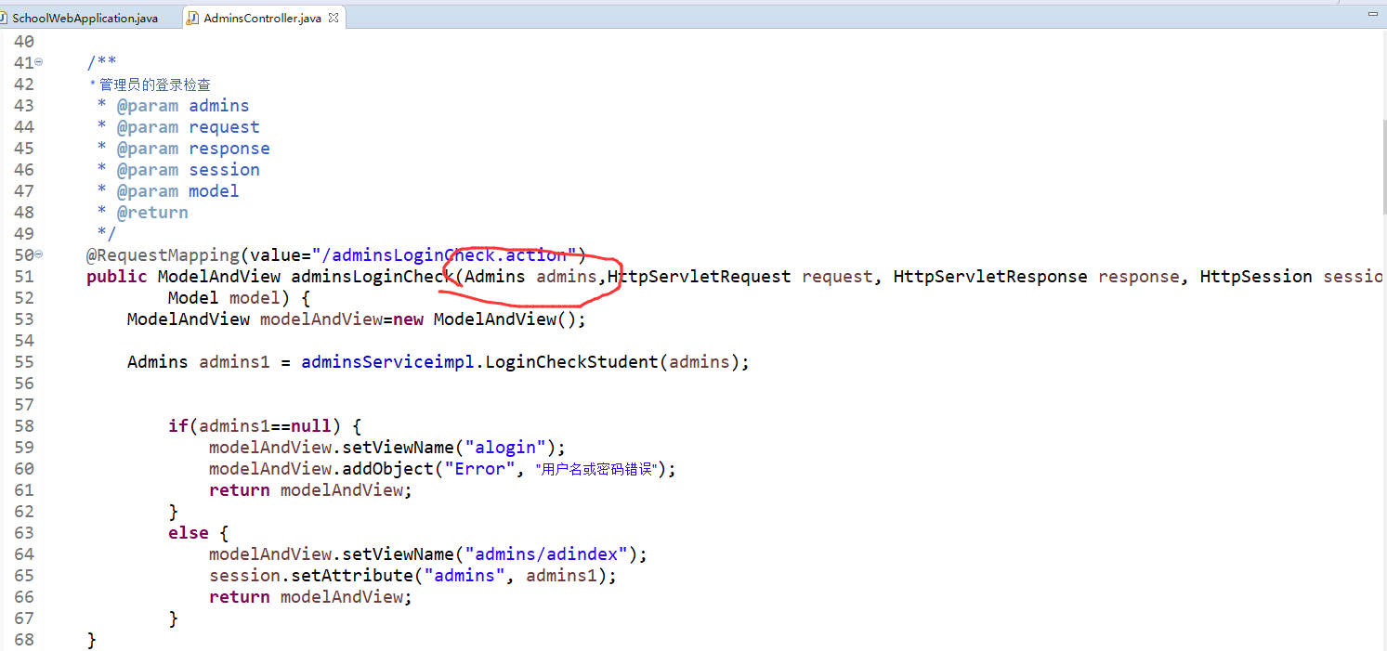Image resolution: width=1387 pixels, height=651 pixels.
Task: Click the HttpSession parameter type
Action: pyautogui.click(x=1256, y=277)
